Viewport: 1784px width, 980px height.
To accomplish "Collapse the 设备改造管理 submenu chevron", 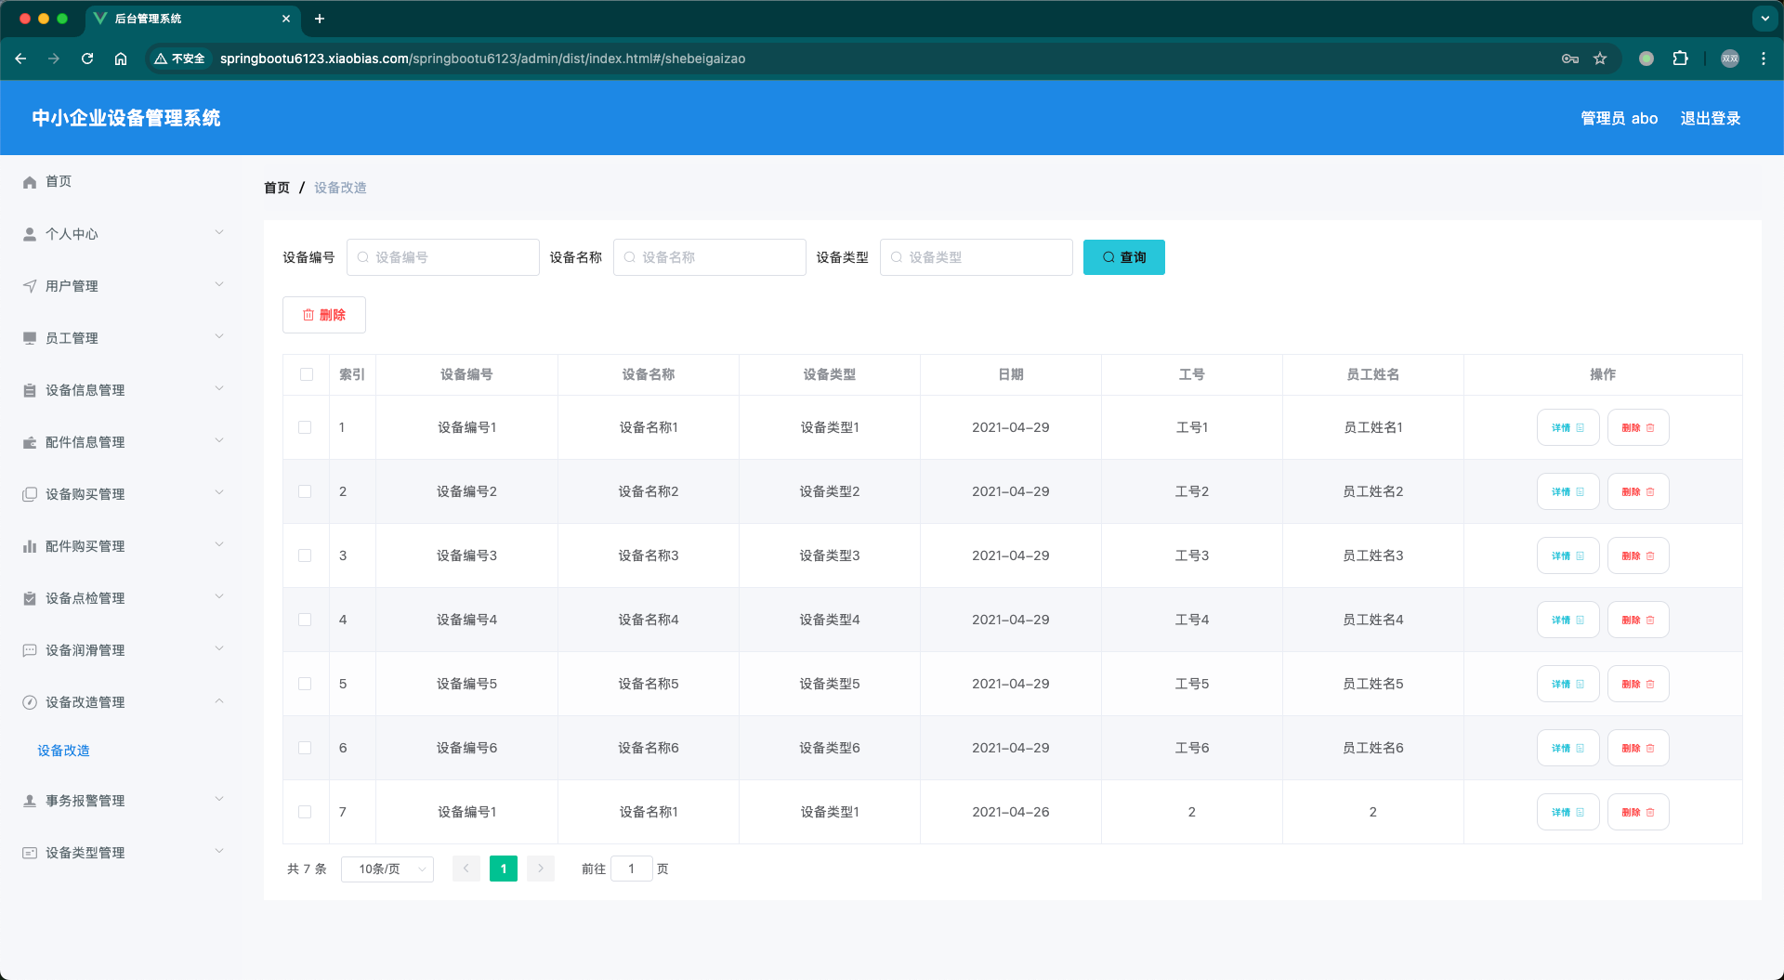I will (219, 700).
